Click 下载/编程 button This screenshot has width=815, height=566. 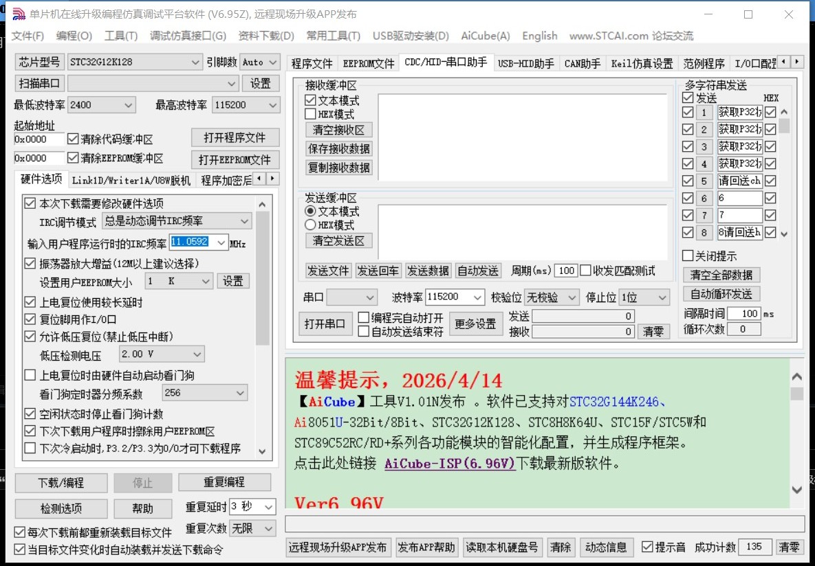[61, 483]
